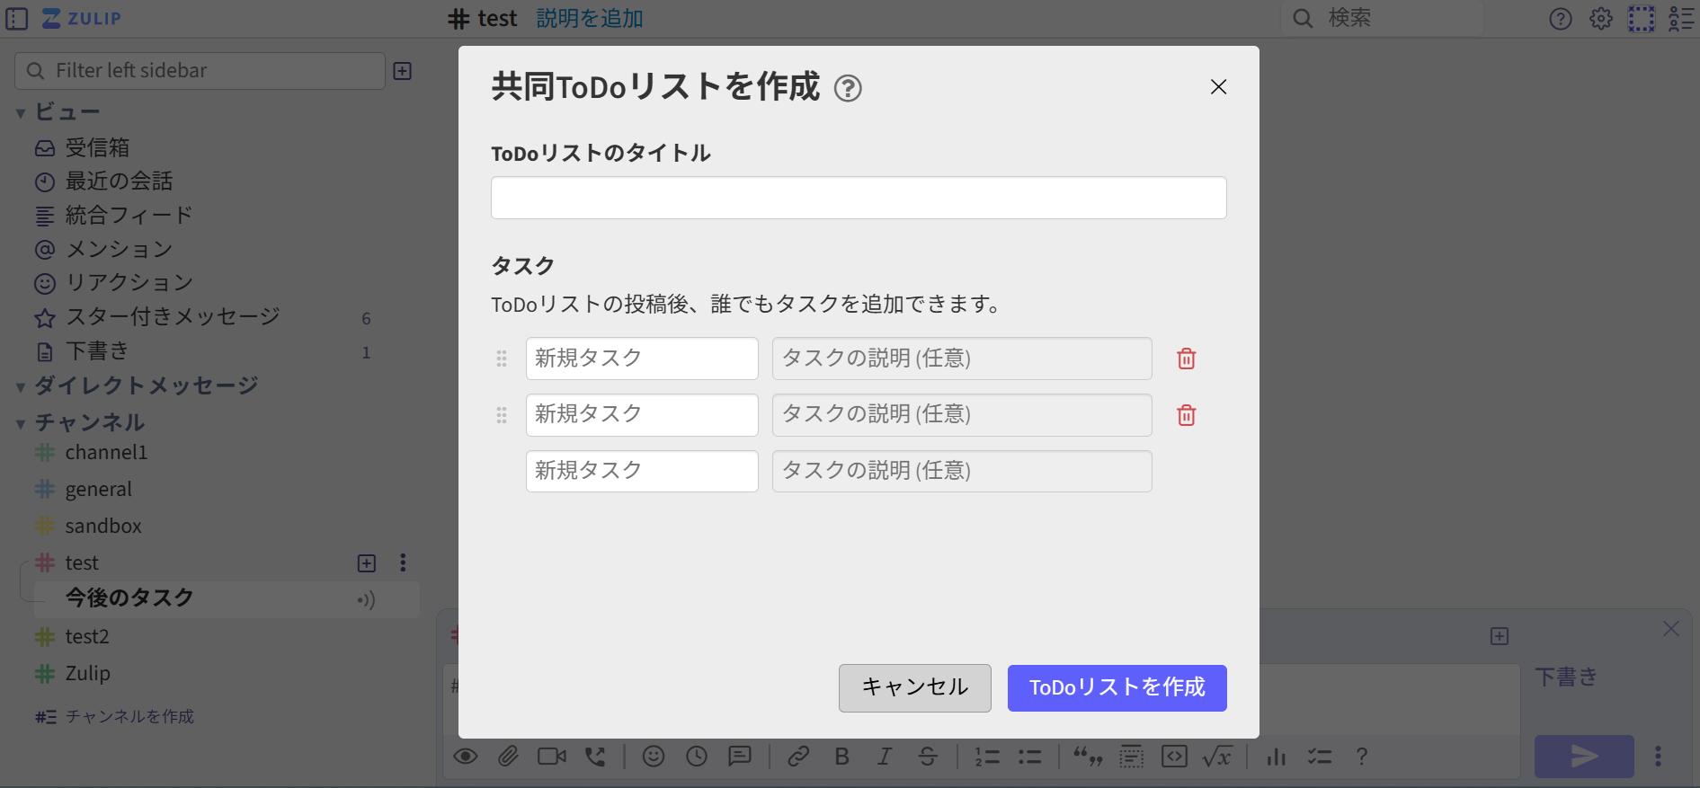
Task: Click new item plus icon beside filter
Action: [403, 71]
